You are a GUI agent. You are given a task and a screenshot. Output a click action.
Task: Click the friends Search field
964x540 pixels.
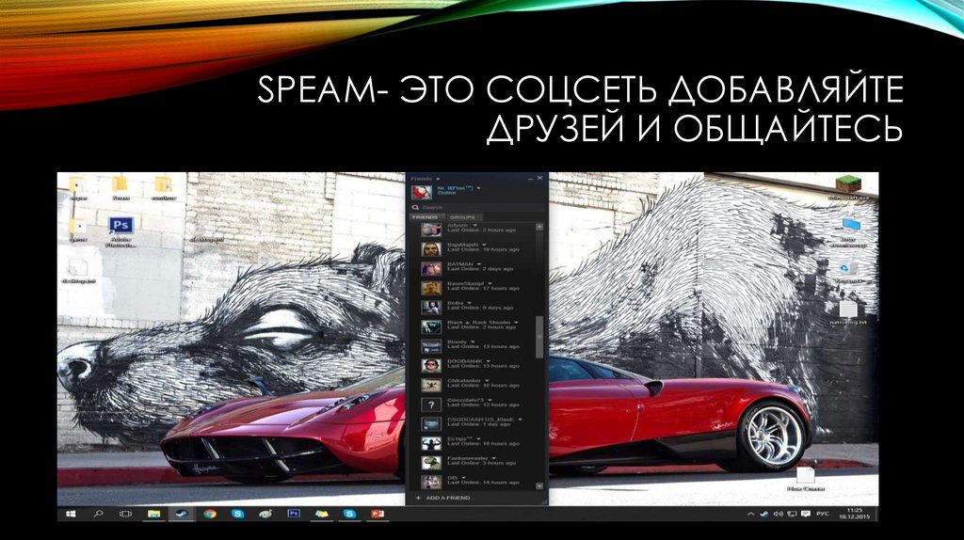(476, 208)
